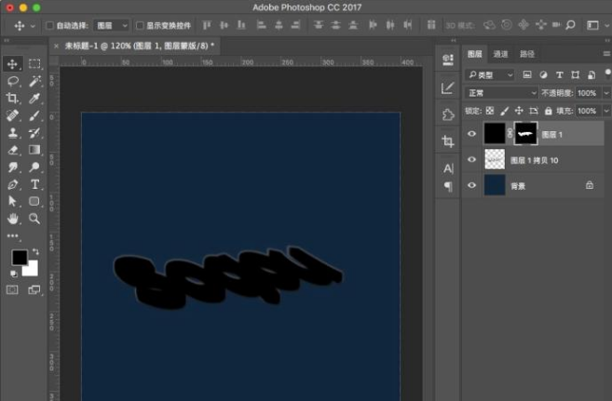This screenshot has width=612, height=401.
Task: Choose the Brush tool
Action: coord(34,115)
